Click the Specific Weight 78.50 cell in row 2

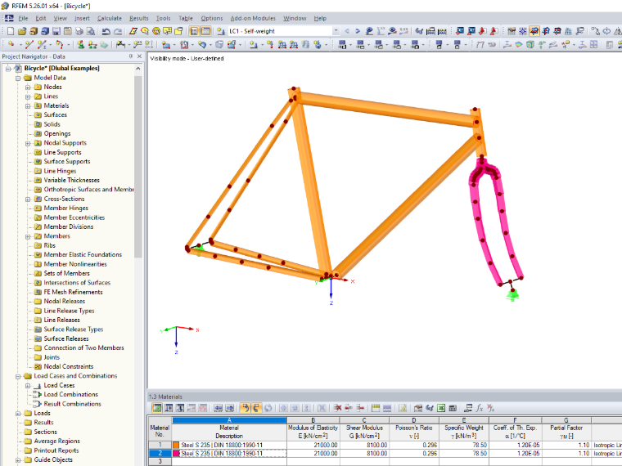464,453
